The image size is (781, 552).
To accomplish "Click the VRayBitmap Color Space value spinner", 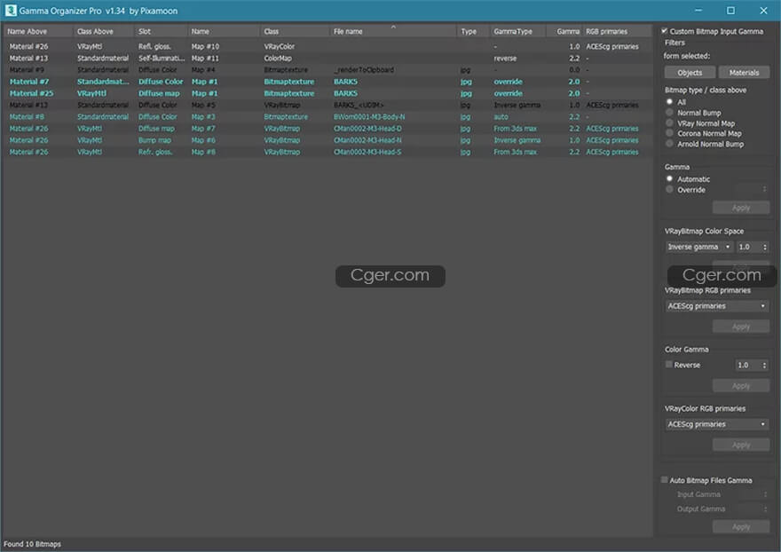I will coord(753,247).
